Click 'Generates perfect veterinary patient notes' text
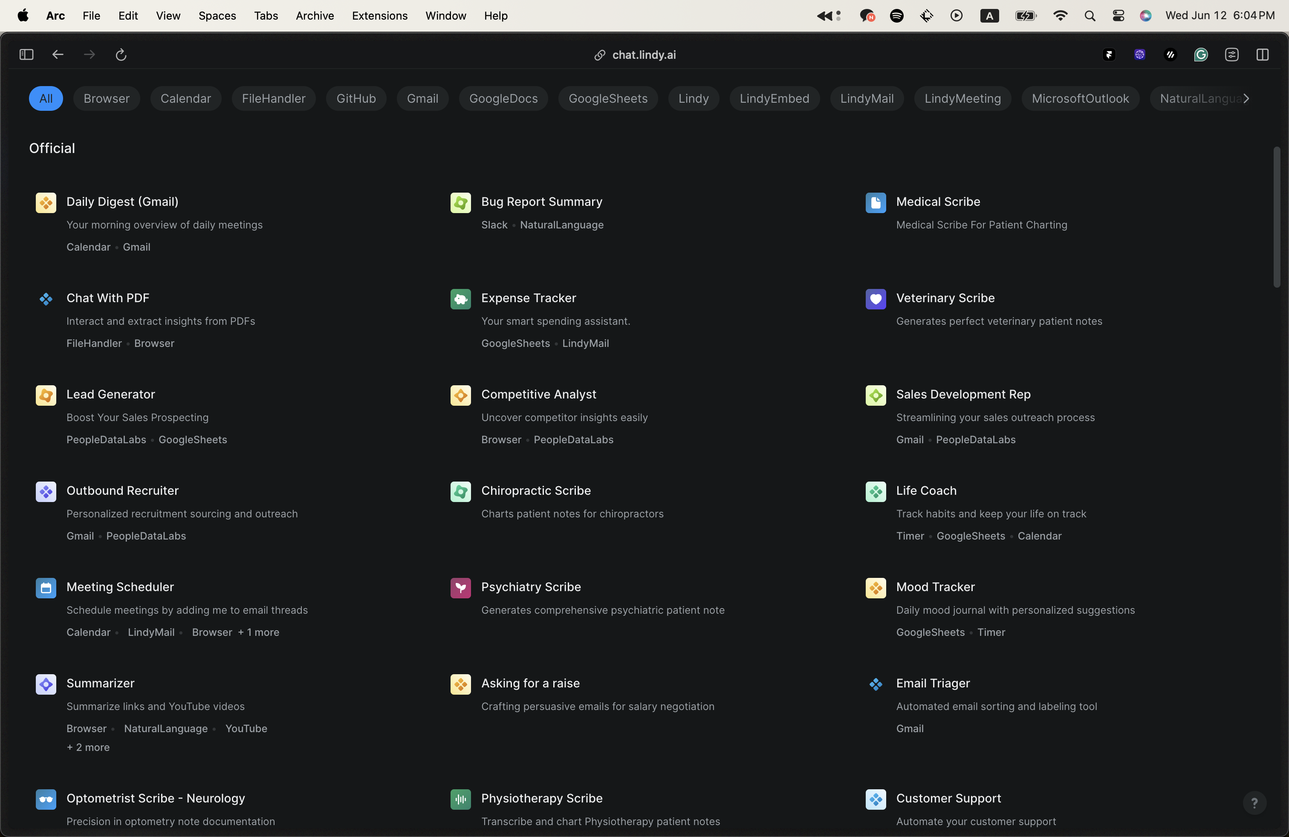Image resolution: width=1289 pixels, height=837 pixels. [999, 322]
